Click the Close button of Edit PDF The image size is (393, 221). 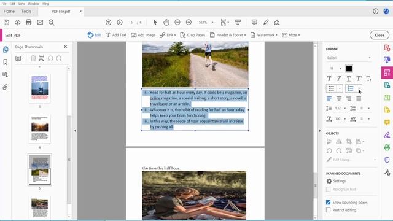(x=379, y=35)
